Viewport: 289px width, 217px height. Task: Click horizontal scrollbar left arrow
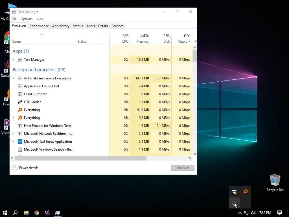point(12,158)
